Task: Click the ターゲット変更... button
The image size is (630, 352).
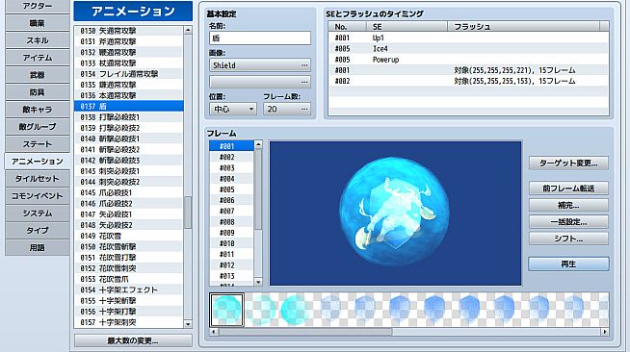Action: tap(568, 163)
